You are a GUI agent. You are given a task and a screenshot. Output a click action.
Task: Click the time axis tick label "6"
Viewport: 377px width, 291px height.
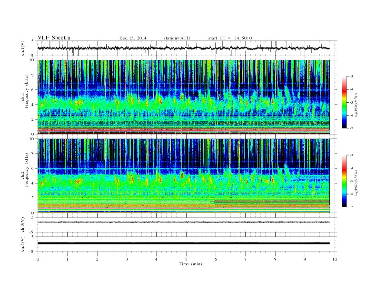(x=216, y=259)
